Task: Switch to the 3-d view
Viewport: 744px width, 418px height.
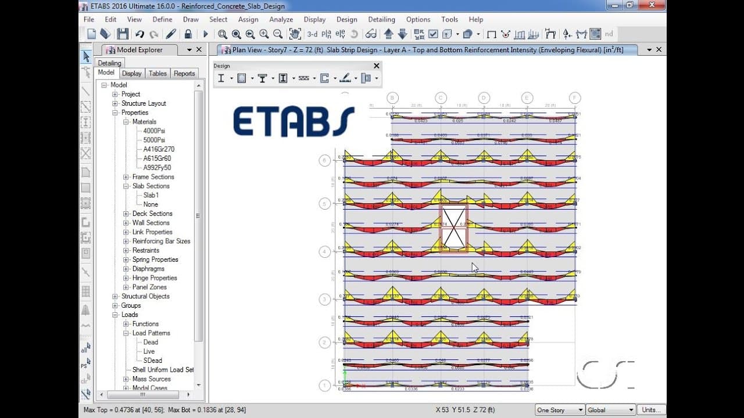Action: point(312,34)
